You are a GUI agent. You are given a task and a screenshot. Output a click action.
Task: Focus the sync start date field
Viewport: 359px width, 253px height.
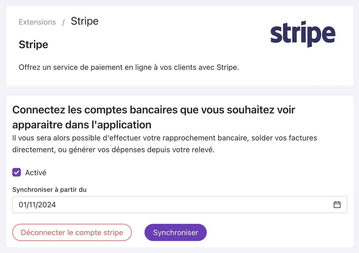click(179, 205)
